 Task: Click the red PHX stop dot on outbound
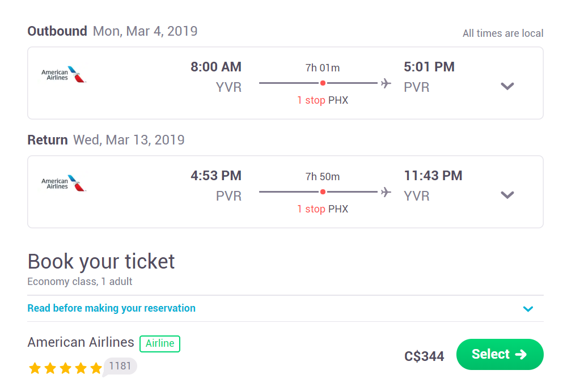click(x=323, y=83)
